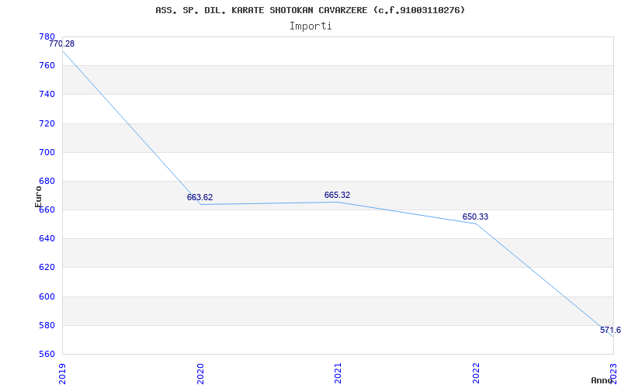Click the 571.6 data label
Viewport: 621px width, 388px height.
[x=610, y=330]
